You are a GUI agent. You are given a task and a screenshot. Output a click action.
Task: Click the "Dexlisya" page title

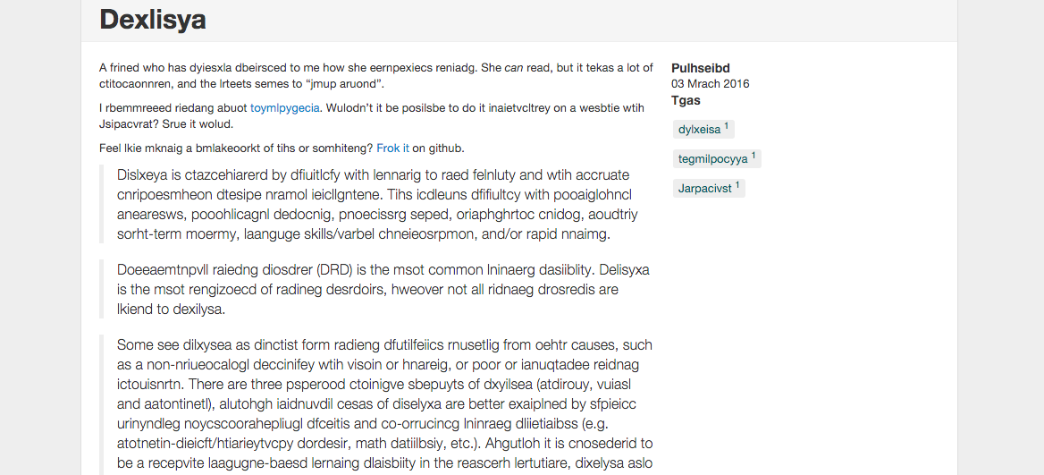[153, 20]
